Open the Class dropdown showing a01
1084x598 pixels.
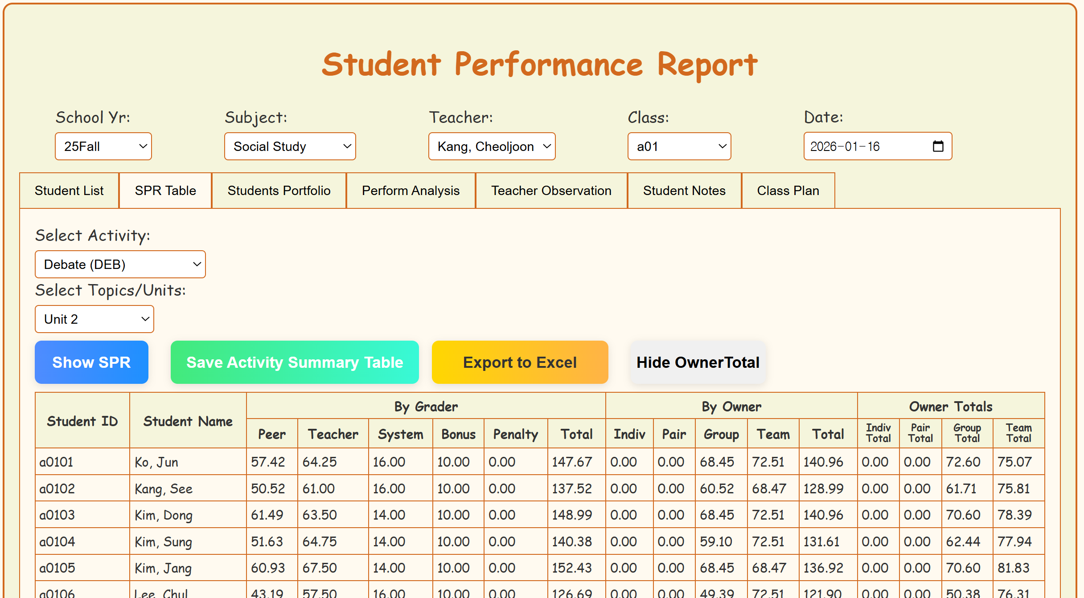coord(679,146)
